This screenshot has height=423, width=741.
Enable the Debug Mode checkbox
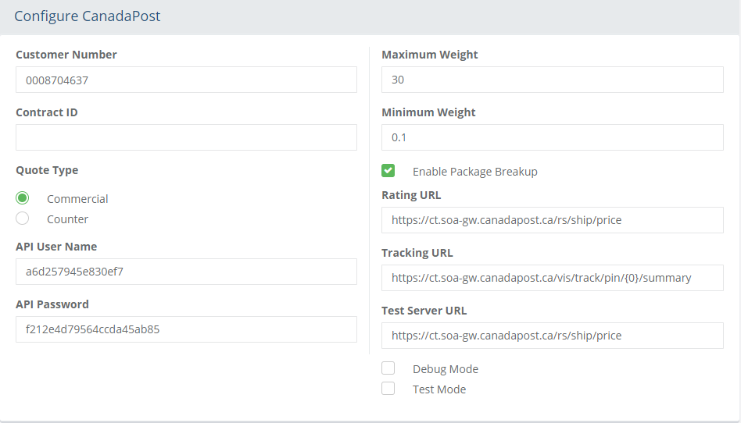(388, 368)
